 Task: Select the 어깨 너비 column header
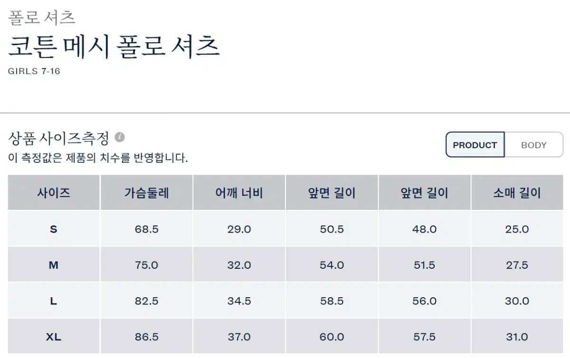[239, 193]
